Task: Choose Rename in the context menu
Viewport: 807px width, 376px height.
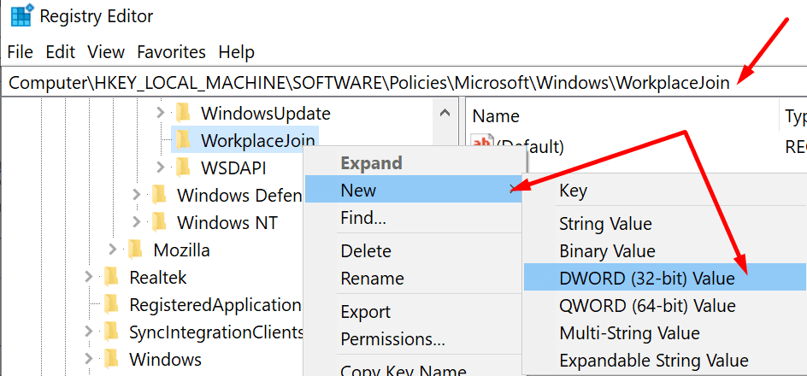Action: [x=414, y=279]
